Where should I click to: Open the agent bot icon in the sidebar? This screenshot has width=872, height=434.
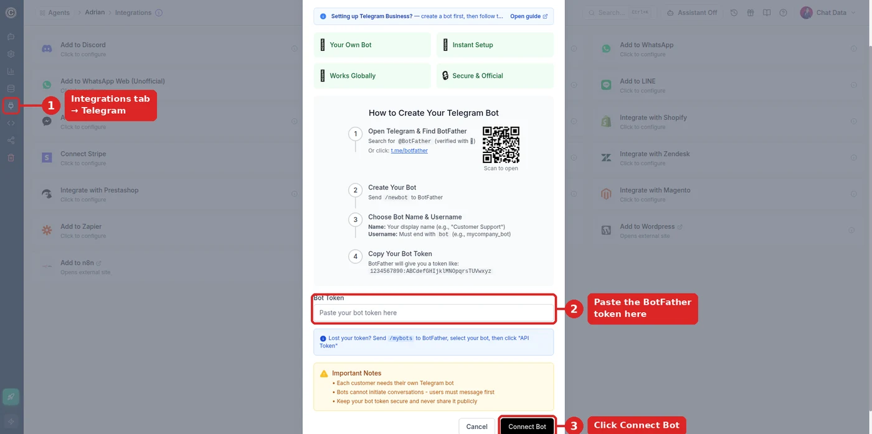point(11,37)
